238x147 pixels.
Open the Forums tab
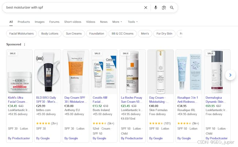(54, 22)
